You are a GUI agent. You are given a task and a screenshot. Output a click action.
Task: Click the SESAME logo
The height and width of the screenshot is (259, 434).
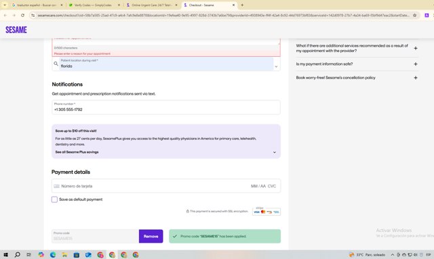tap(16, 30)
